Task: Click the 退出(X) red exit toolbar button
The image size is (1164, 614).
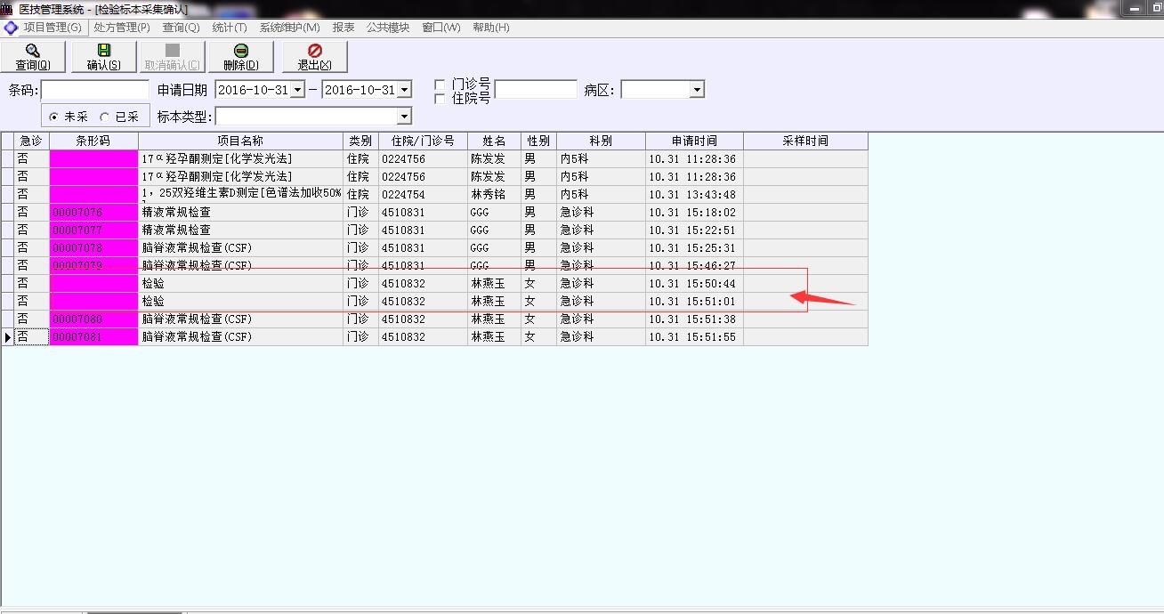Action: 314,57
